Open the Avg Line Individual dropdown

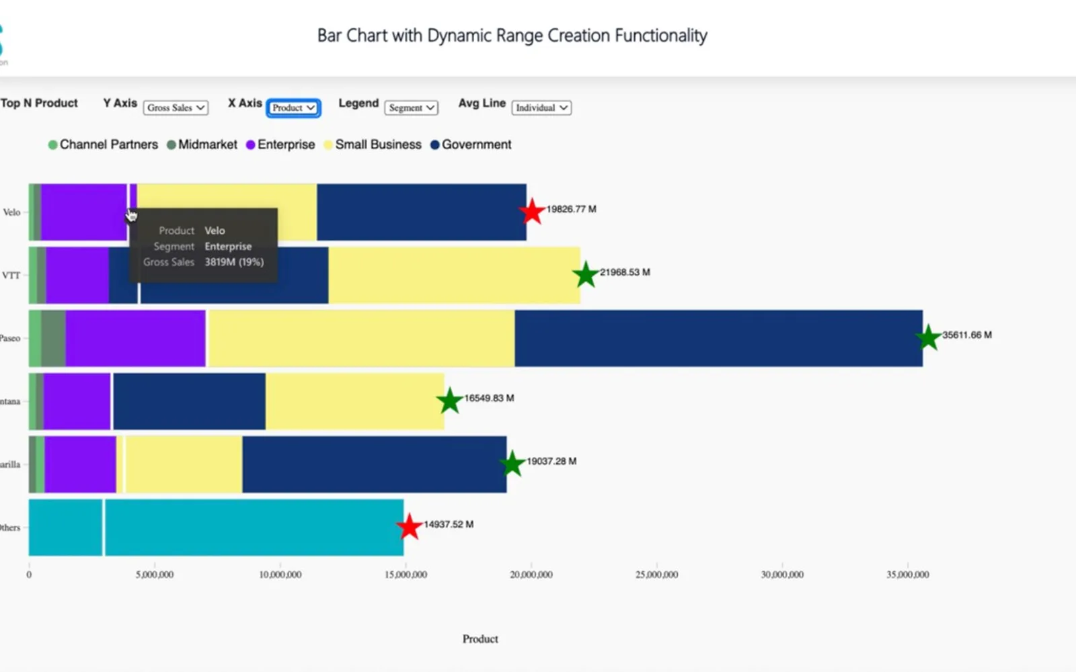point(541,108)
